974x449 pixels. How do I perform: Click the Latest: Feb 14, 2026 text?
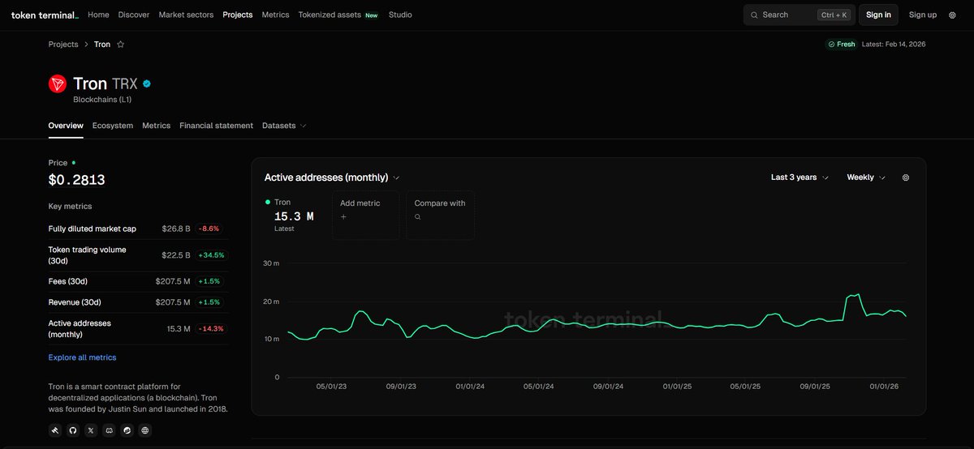coord(894,45)
